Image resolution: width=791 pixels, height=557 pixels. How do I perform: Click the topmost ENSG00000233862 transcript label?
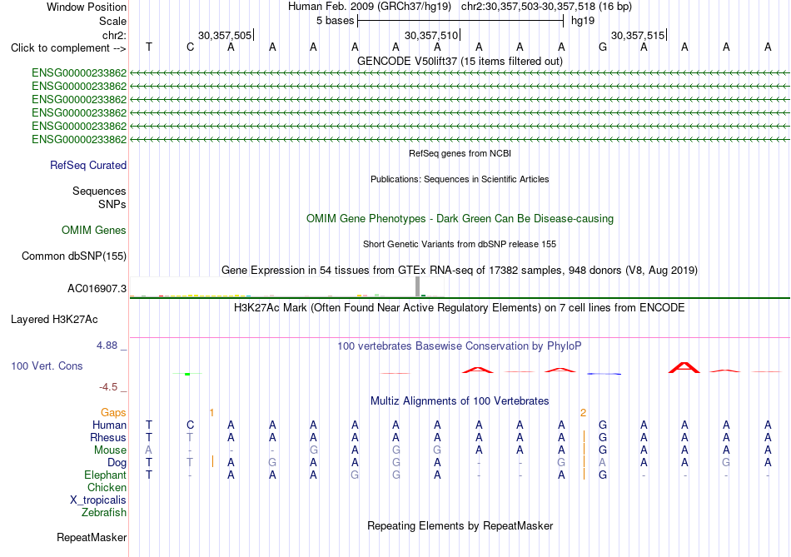click(79, 72)
